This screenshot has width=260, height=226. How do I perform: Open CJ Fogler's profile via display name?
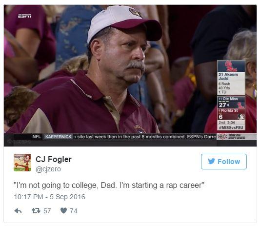tap(54, 159)
